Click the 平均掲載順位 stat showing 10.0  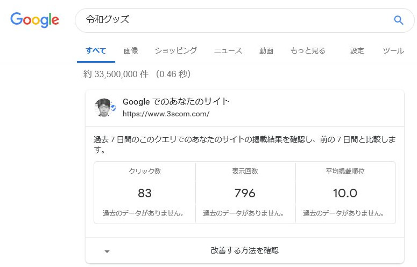tap(345, 192)
